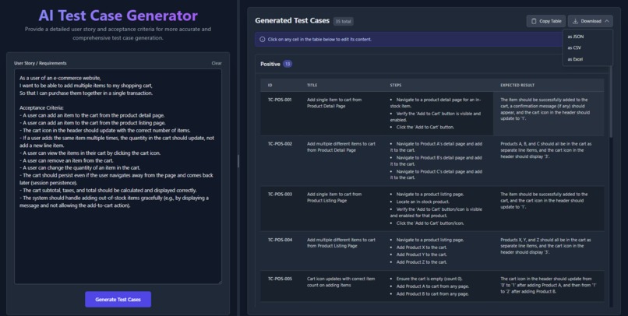
Task: Edit the steps cell of TC-POS-003
Action: pos(438,209)
